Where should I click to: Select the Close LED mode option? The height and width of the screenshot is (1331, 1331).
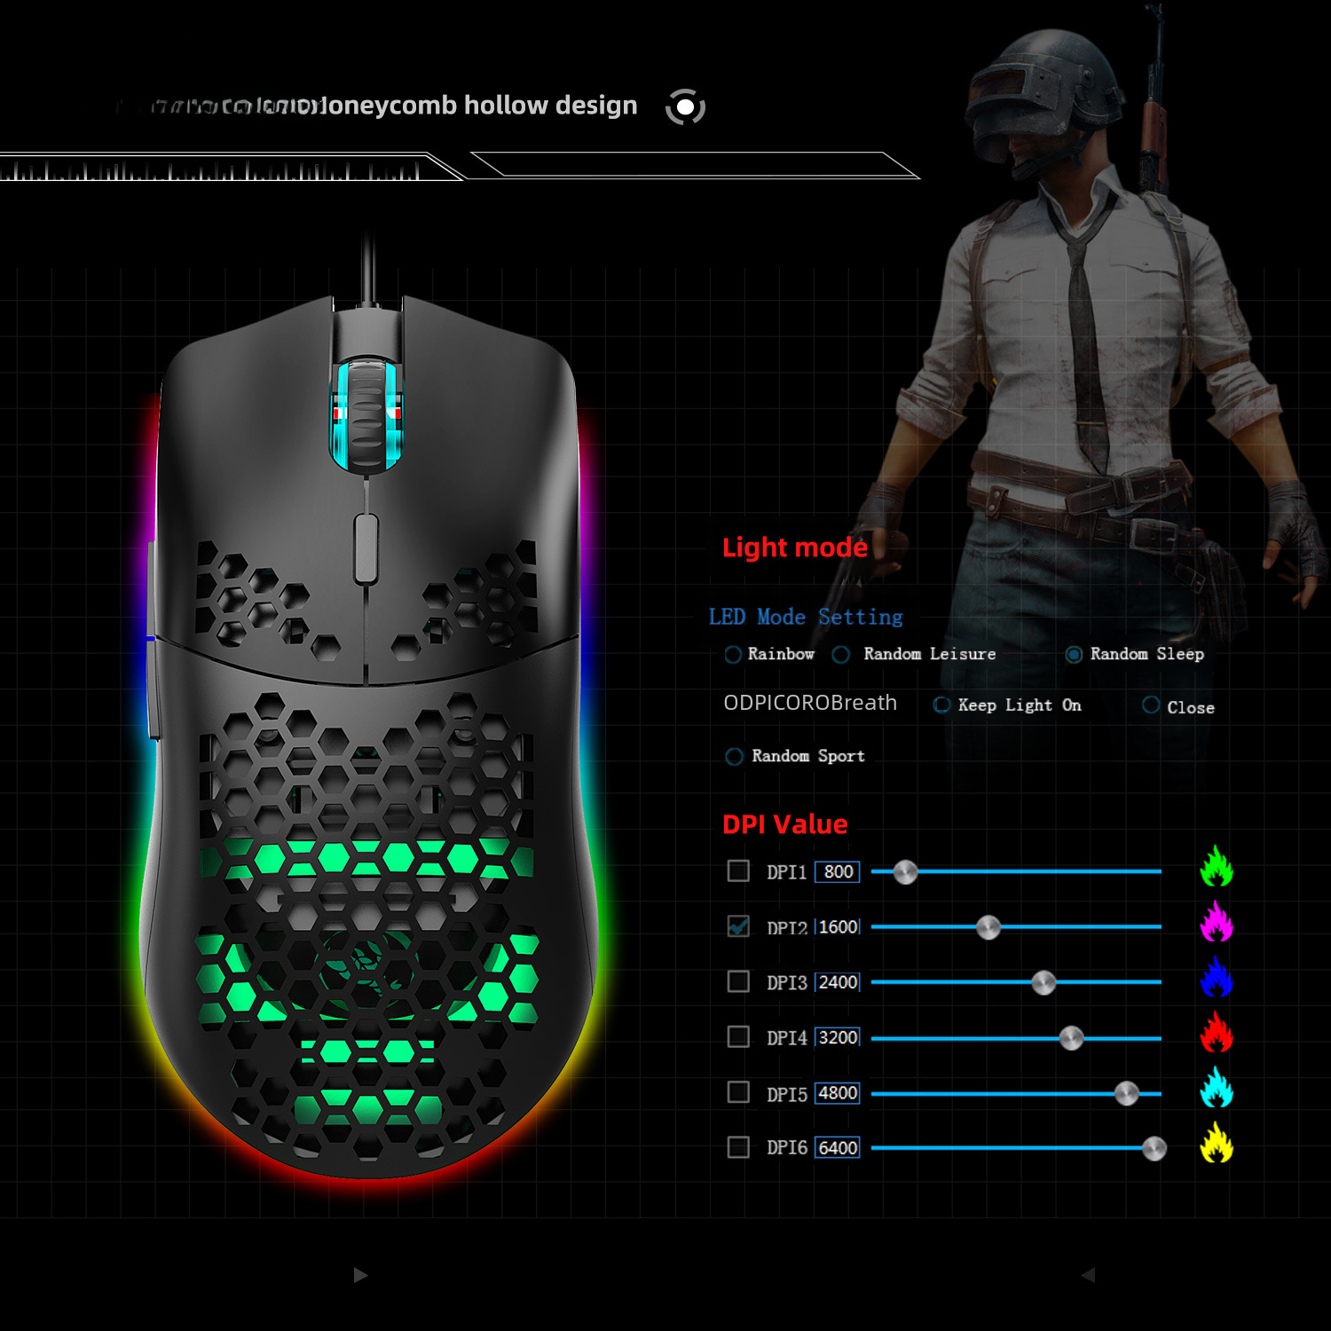(x=1151, y=705)
